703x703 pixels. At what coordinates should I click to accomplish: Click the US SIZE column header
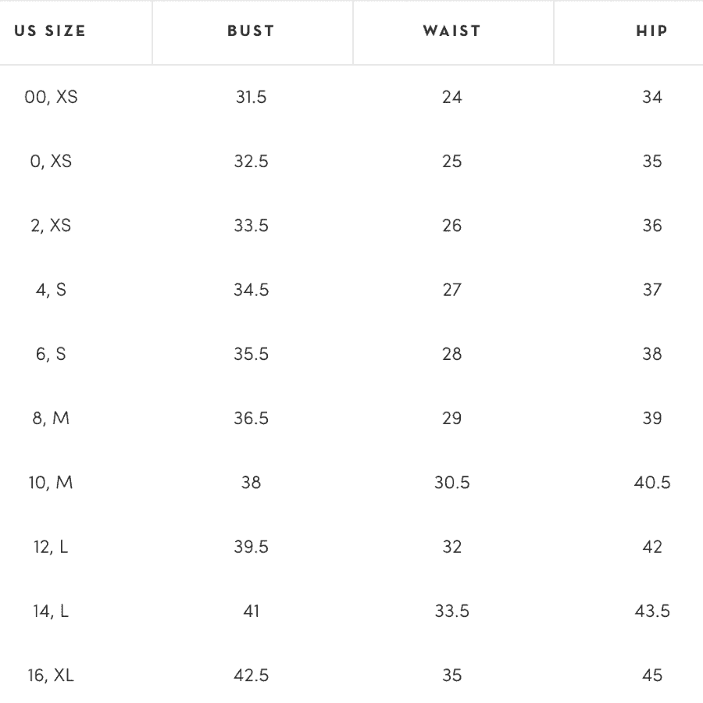point(50,31)
